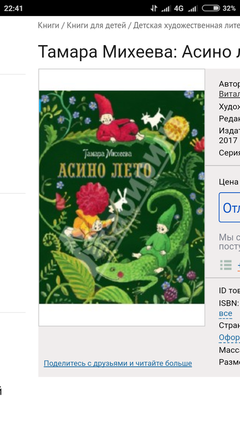Screen dimensions: 240x428
Task: Click the orange-underlined plus link beside list icon
Action: (239, 265)
